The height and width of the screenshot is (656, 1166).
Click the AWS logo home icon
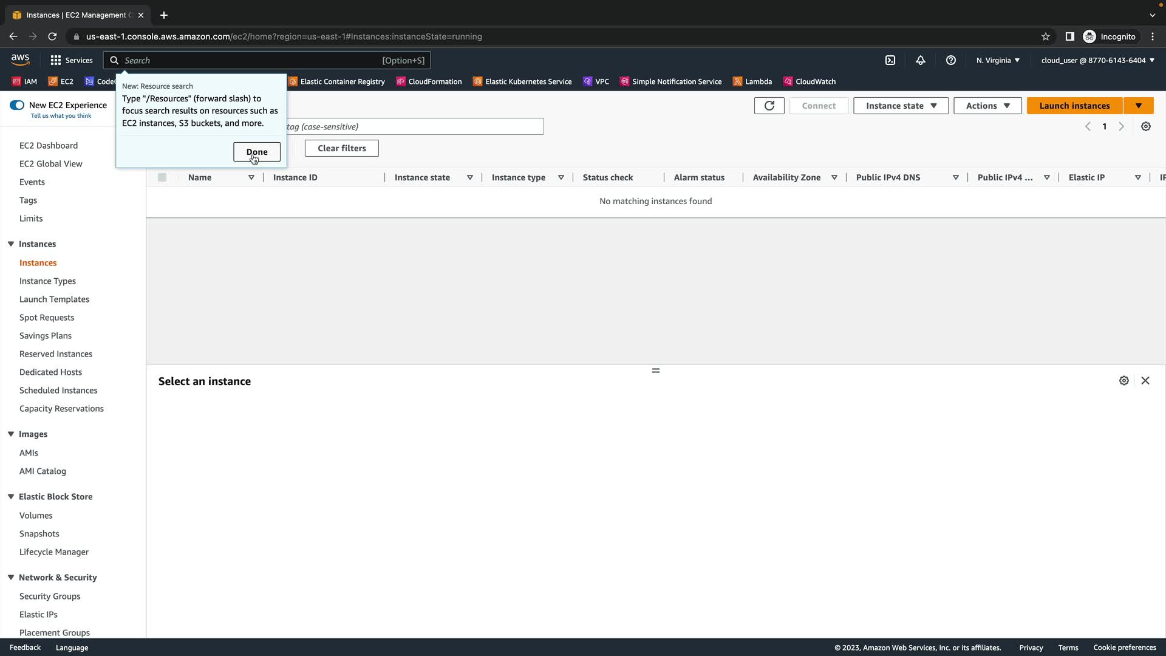pos(20,60)
